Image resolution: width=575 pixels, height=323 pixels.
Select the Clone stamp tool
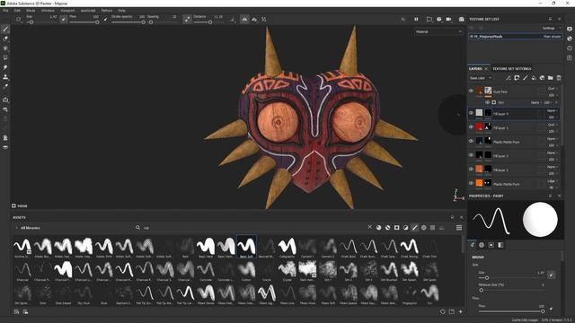5,77
